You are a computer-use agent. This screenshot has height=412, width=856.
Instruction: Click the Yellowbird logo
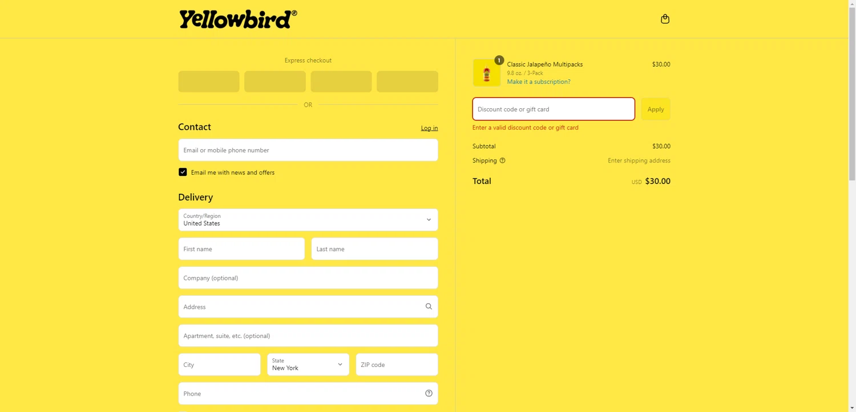tap(238, 19)
